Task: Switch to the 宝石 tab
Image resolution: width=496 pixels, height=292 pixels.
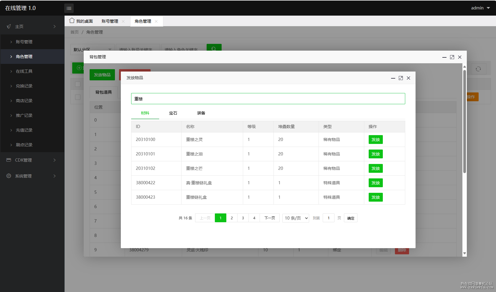Action: point(173,113)
